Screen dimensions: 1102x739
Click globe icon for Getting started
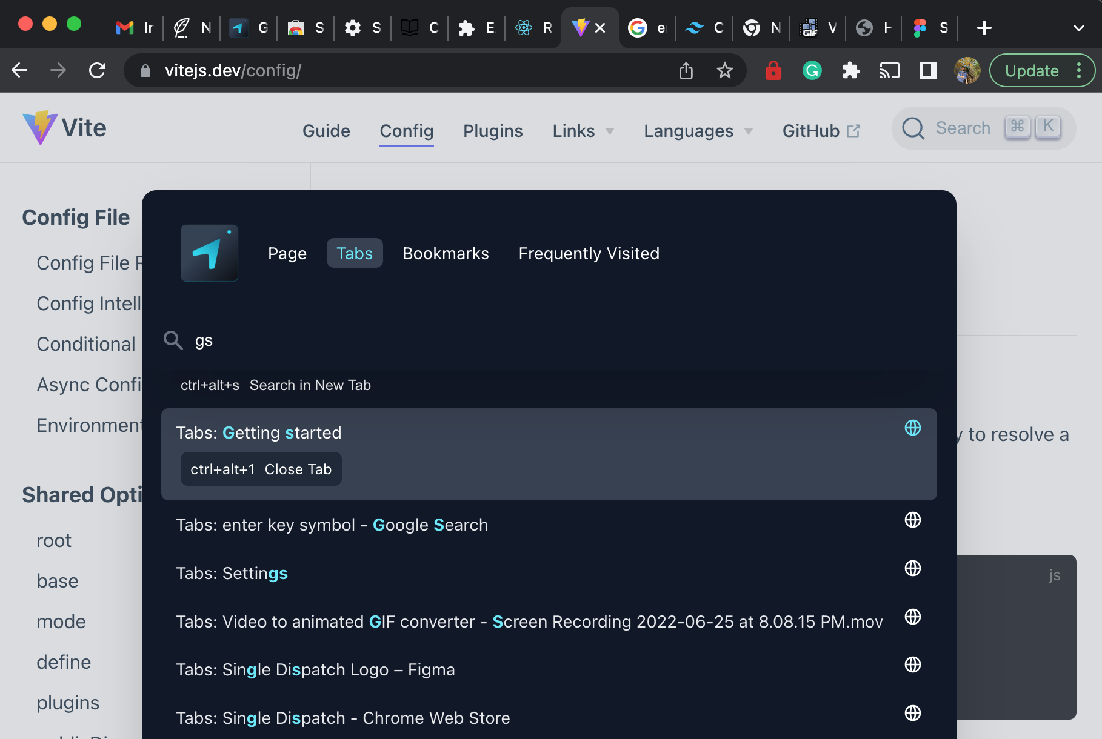click(x=913, y=428)
